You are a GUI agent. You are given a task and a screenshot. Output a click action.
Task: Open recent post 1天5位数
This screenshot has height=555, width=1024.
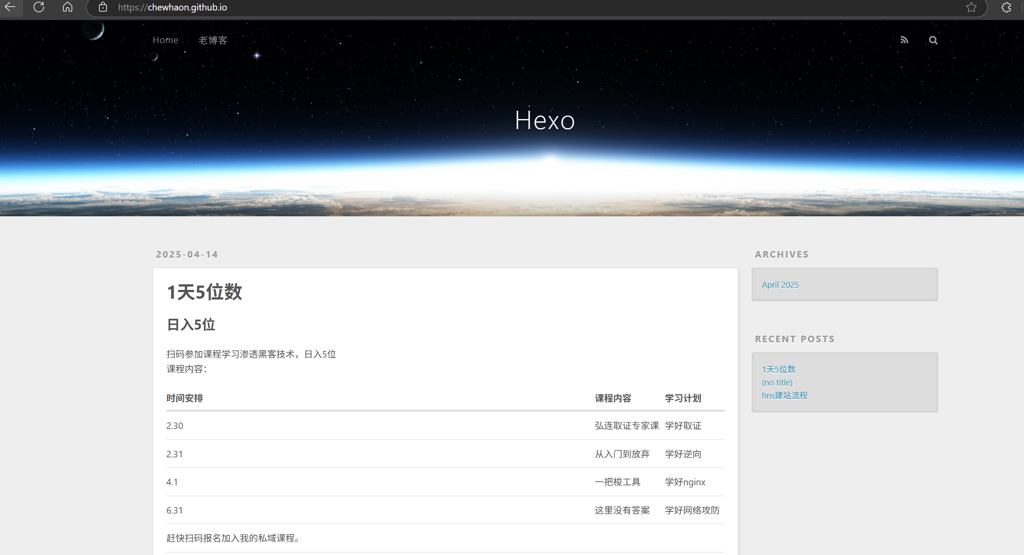coord(779,369)
